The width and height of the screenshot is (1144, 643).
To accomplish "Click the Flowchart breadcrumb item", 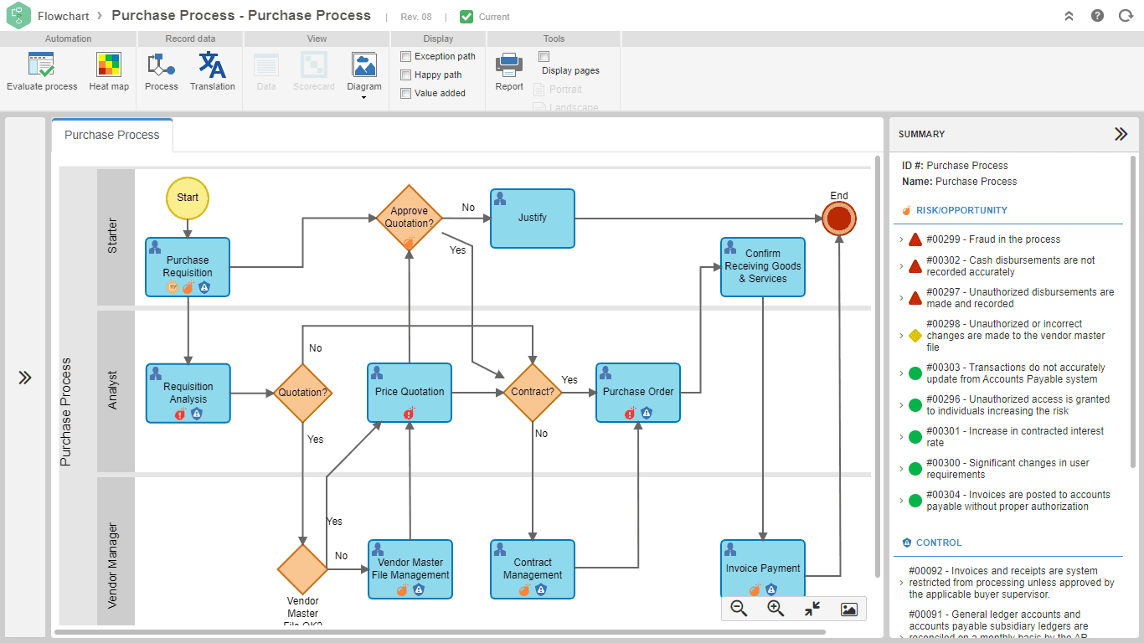I will pos(64,16).
